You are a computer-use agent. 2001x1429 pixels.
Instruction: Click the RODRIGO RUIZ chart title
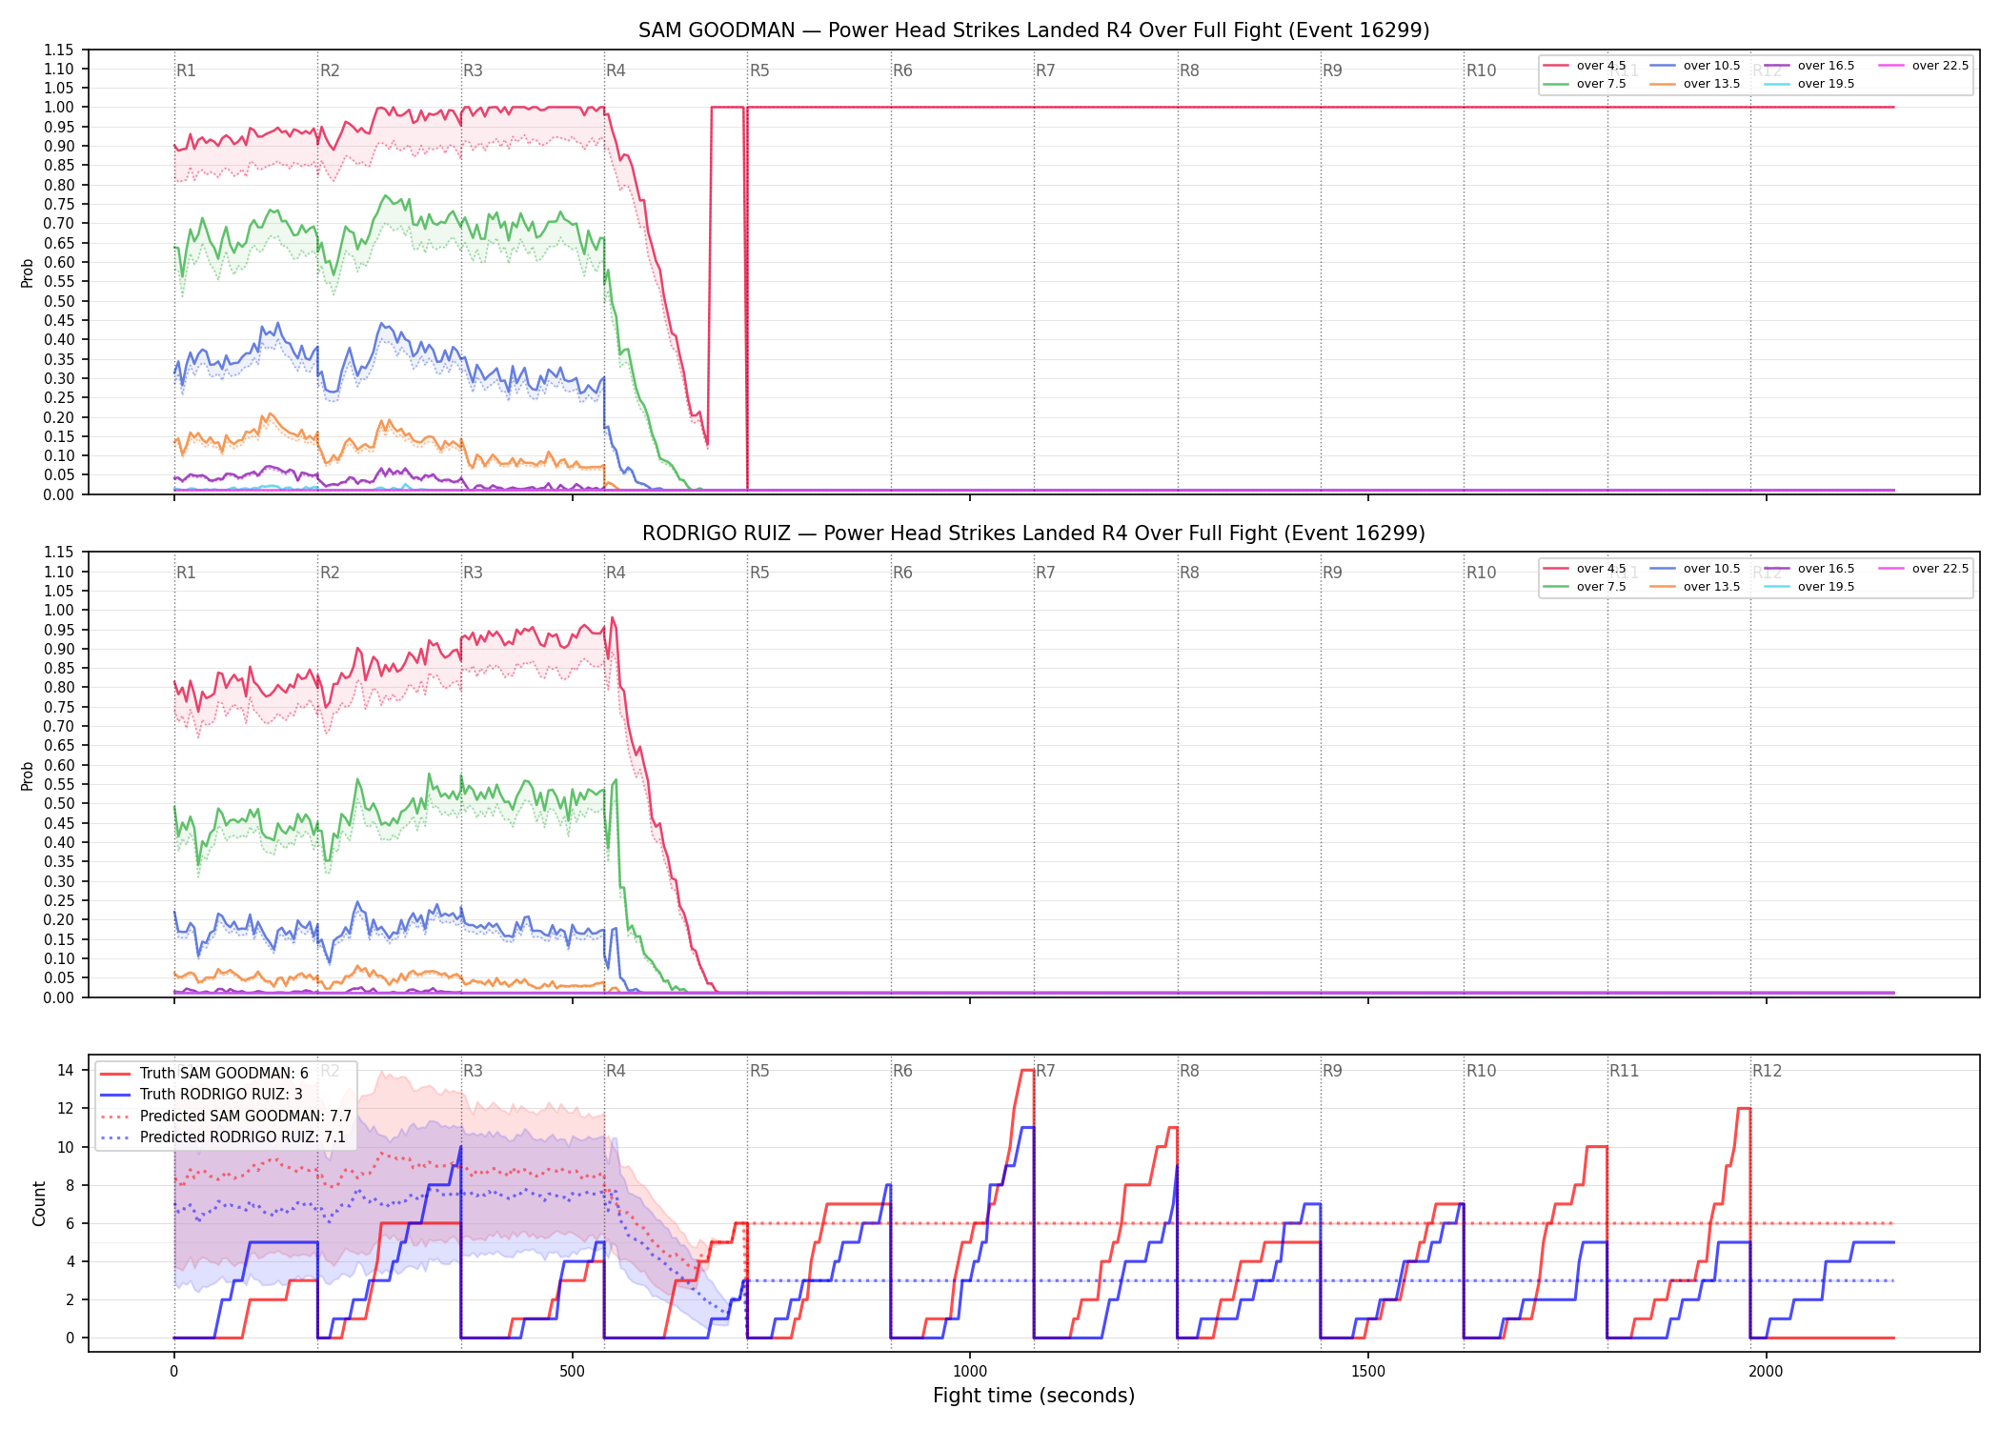point(1034,533)
